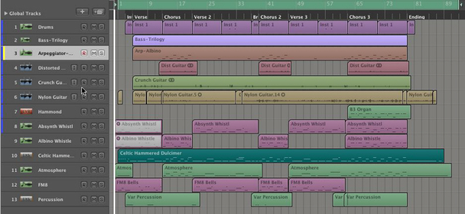Select the Bass-Trilogy region
The width and height of the screenshot is (465, 214).
pyautogui.click(x=270, y=40)
